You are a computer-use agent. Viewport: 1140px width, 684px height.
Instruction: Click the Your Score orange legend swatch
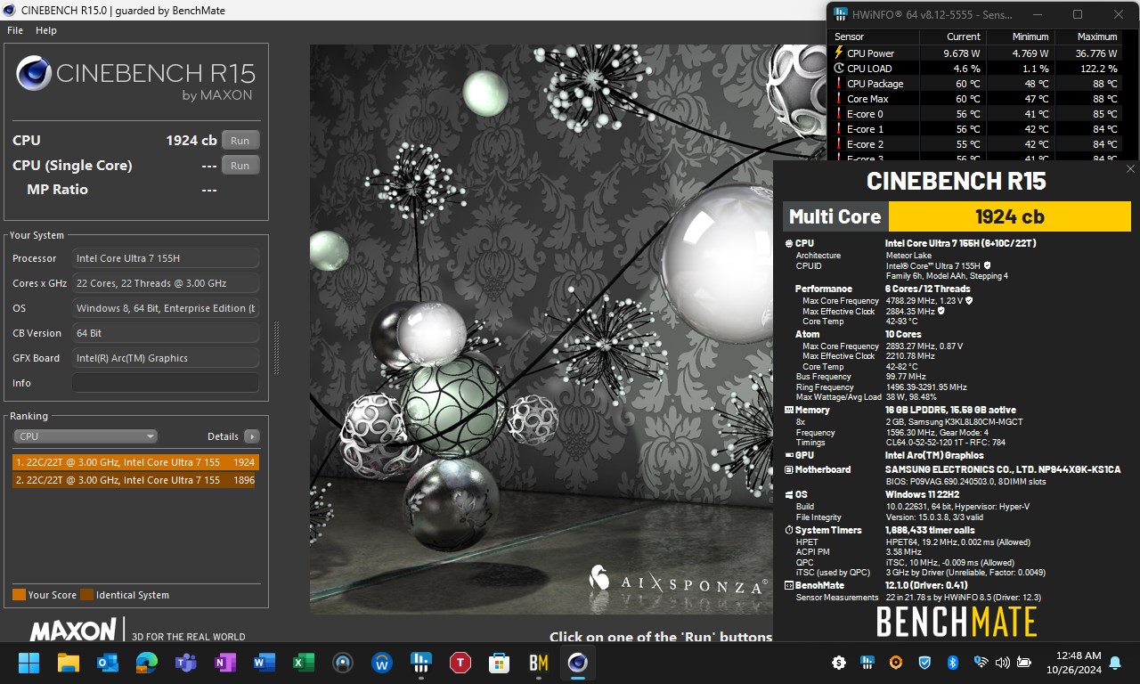tap(19, 595)
